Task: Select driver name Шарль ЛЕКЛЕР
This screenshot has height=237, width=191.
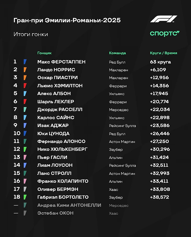Action: (56, 102)
